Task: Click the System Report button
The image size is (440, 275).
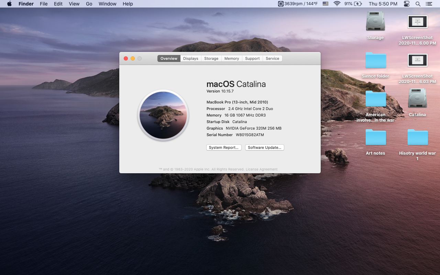Action: tap(224, 147)
